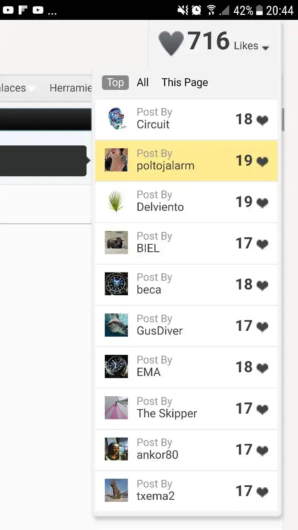Open GusDiver's shark avatar
The height and width of the screenshot is (530, 298).
point(116,325)
